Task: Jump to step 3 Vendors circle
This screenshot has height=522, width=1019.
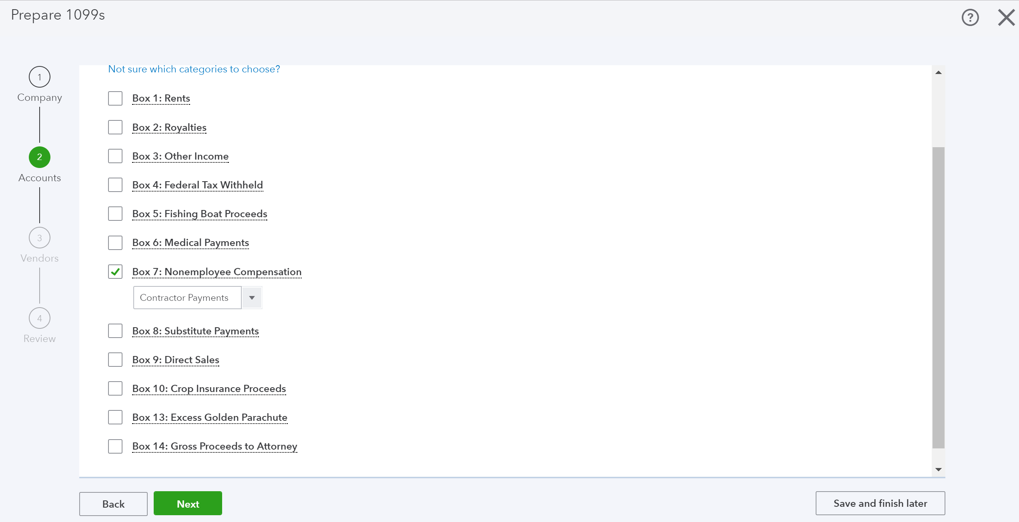Action: click(39, 238)
